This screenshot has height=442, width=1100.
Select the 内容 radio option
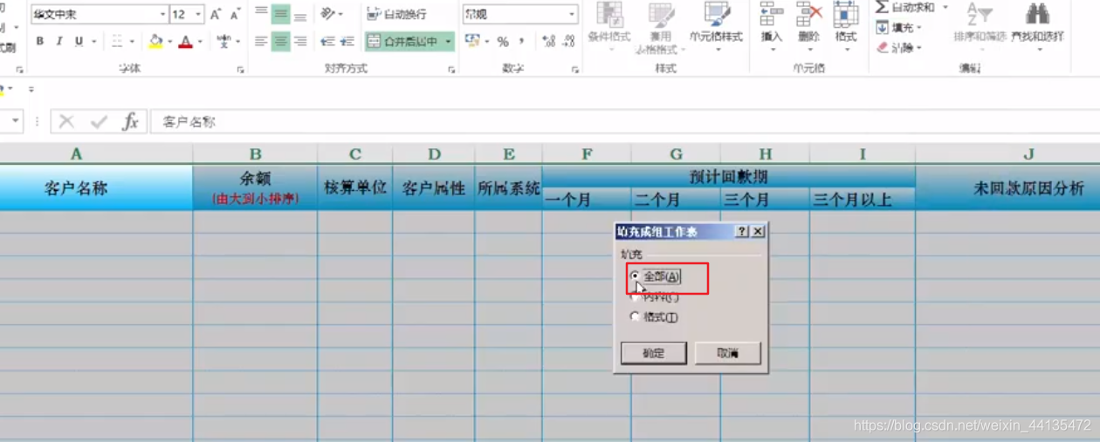tap(655, 297)
